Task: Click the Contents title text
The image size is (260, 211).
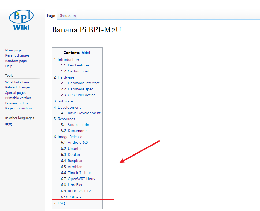Action: 72,53
